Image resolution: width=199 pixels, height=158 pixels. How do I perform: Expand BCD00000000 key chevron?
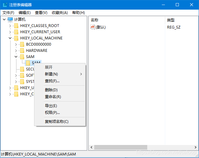[x=16, y=44]
